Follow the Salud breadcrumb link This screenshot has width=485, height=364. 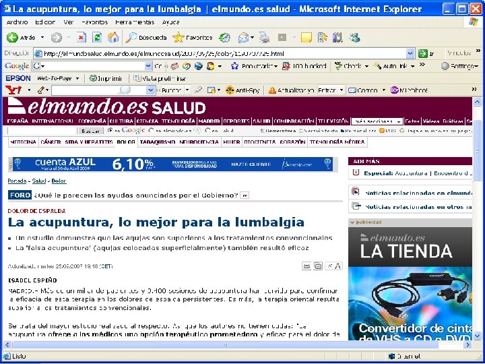click(39, 181)
